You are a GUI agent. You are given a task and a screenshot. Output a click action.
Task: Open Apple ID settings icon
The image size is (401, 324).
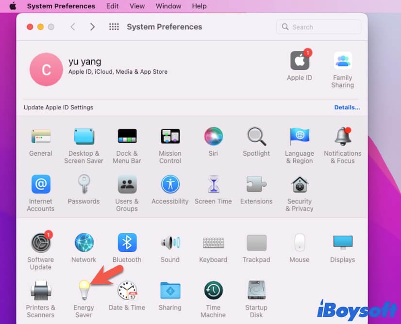pyautogui.click(x=300, y=61)
